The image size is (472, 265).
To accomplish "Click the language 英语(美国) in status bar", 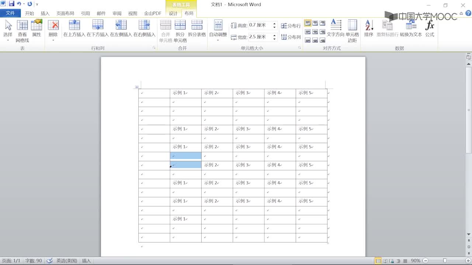I will [67, 261].
